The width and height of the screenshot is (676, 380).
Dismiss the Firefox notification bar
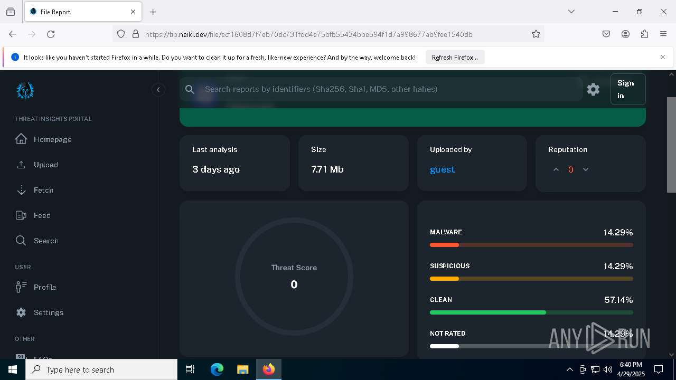(663, 57)
